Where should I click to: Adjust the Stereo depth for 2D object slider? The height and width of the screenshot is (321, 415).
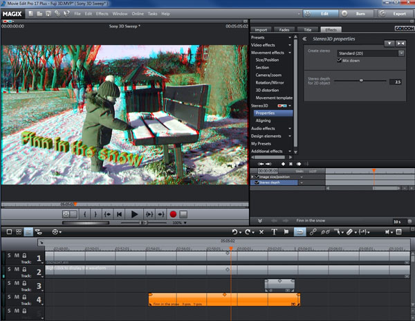[x=360, y=81]
